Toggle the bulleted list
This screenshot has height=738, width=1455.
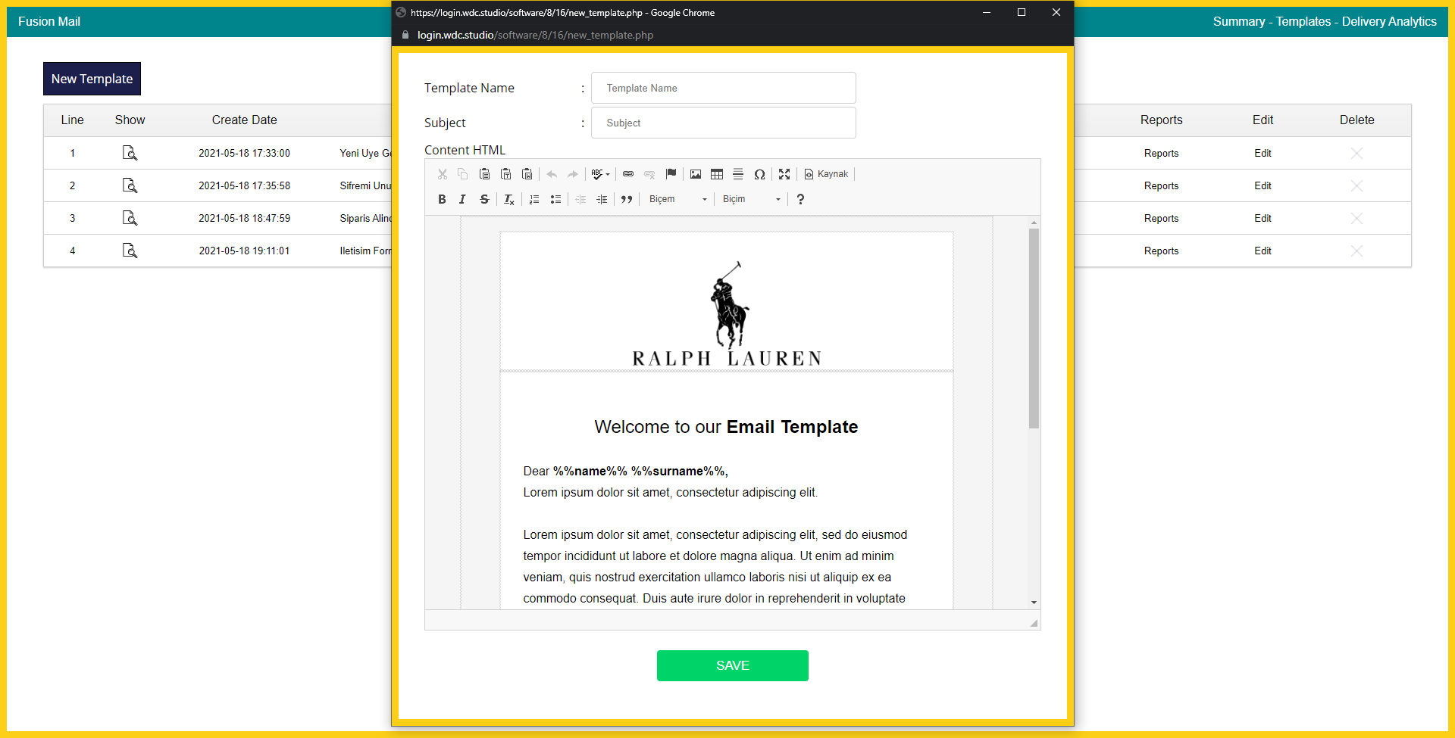555,199
